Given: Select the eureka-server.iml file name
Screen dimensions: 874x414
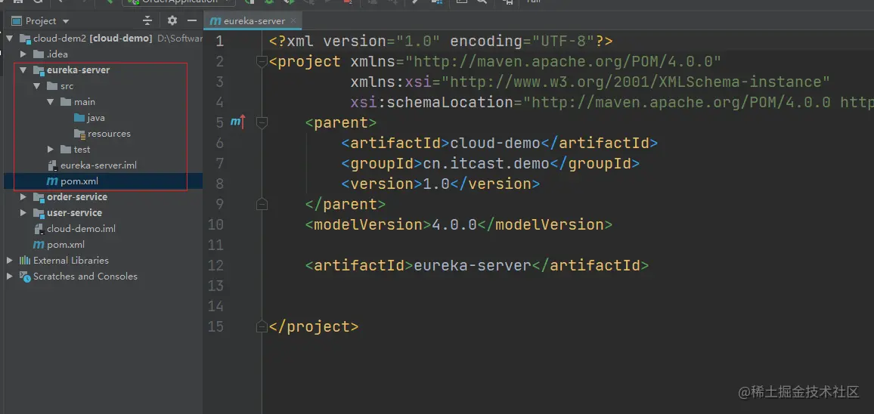Looking at the screenshot, I should point(98,165).
